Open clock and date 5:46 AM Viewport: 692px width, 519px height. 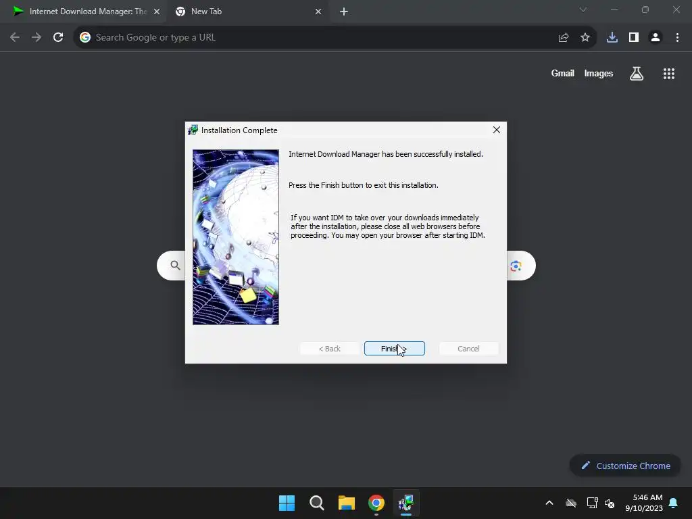(644, 503)
